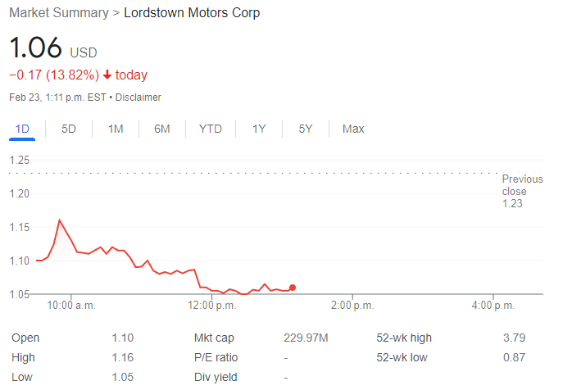
Task: Click the red down arrow beside today
Action: coord(107,75)
